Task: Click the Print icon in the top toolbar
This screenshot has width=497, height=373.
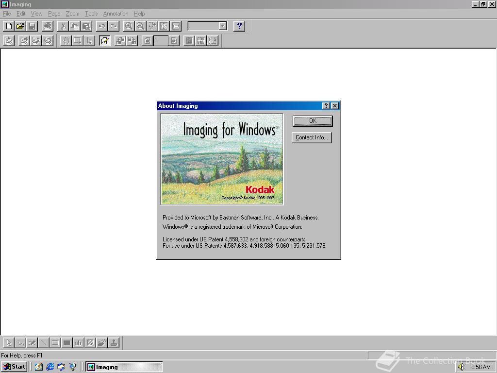Action: click(48, 26)
